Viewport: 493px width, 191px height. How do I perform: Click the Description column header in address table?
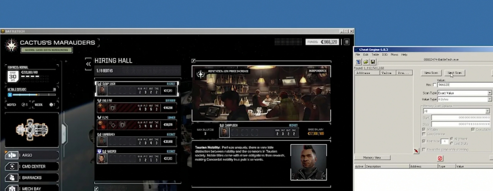tap(387, 166)
